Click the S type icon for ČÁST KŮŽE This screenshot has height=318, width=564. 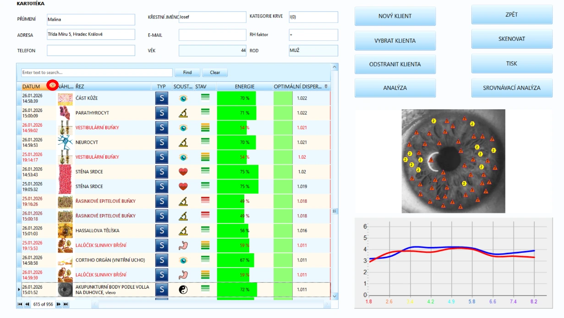[162, 98]
